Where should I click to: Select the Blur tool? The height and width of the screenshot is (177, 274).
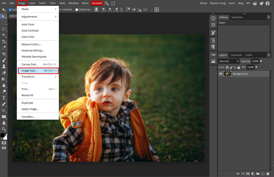coord(4,85)
